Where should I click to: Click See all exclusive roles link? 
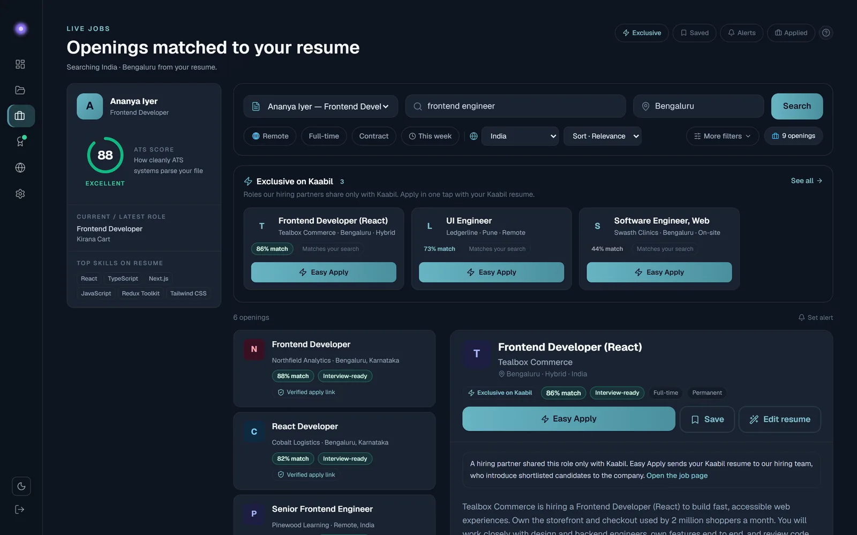pyautogui.click(x=806, y=181)
